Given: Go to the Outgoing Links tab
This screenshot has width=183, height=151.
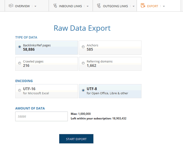Looking at the screenshot, I should [x=116, y=6].
